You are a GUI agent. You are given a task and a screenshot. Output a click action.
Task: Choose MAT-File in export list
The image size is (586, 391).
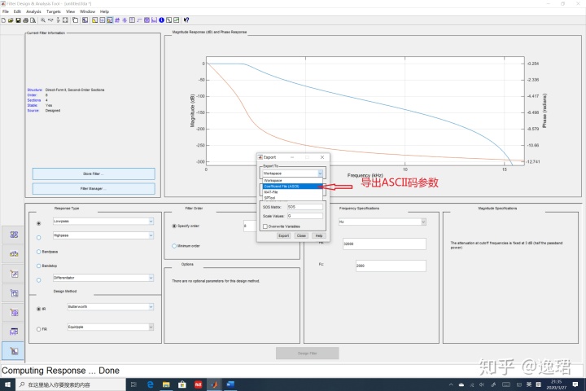click(292, 192)
